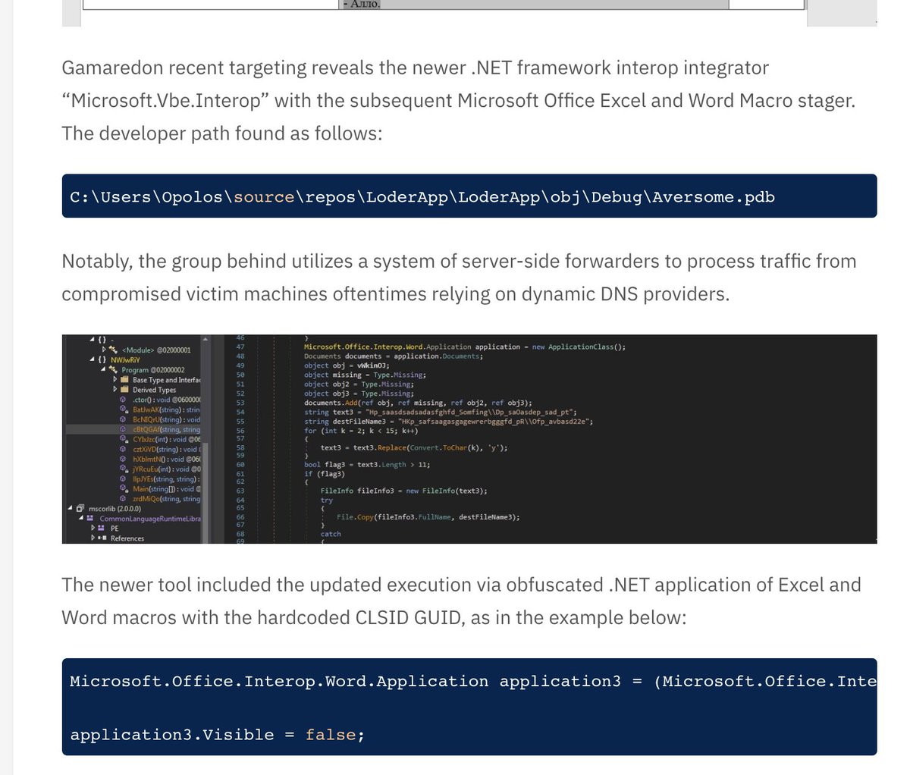
Task: Expand the References node arrow
Action: tap(93, 538)
